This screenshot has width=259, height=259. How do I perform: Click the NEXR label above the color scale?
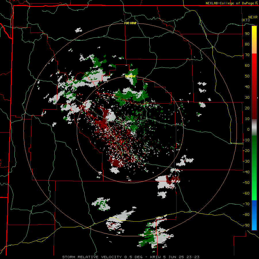[x=253, y=17]
